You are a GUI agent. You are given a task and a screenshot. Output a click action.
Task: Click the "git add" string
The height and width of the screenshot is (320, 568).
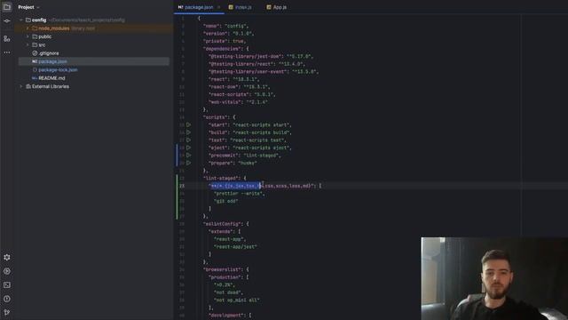225,201
